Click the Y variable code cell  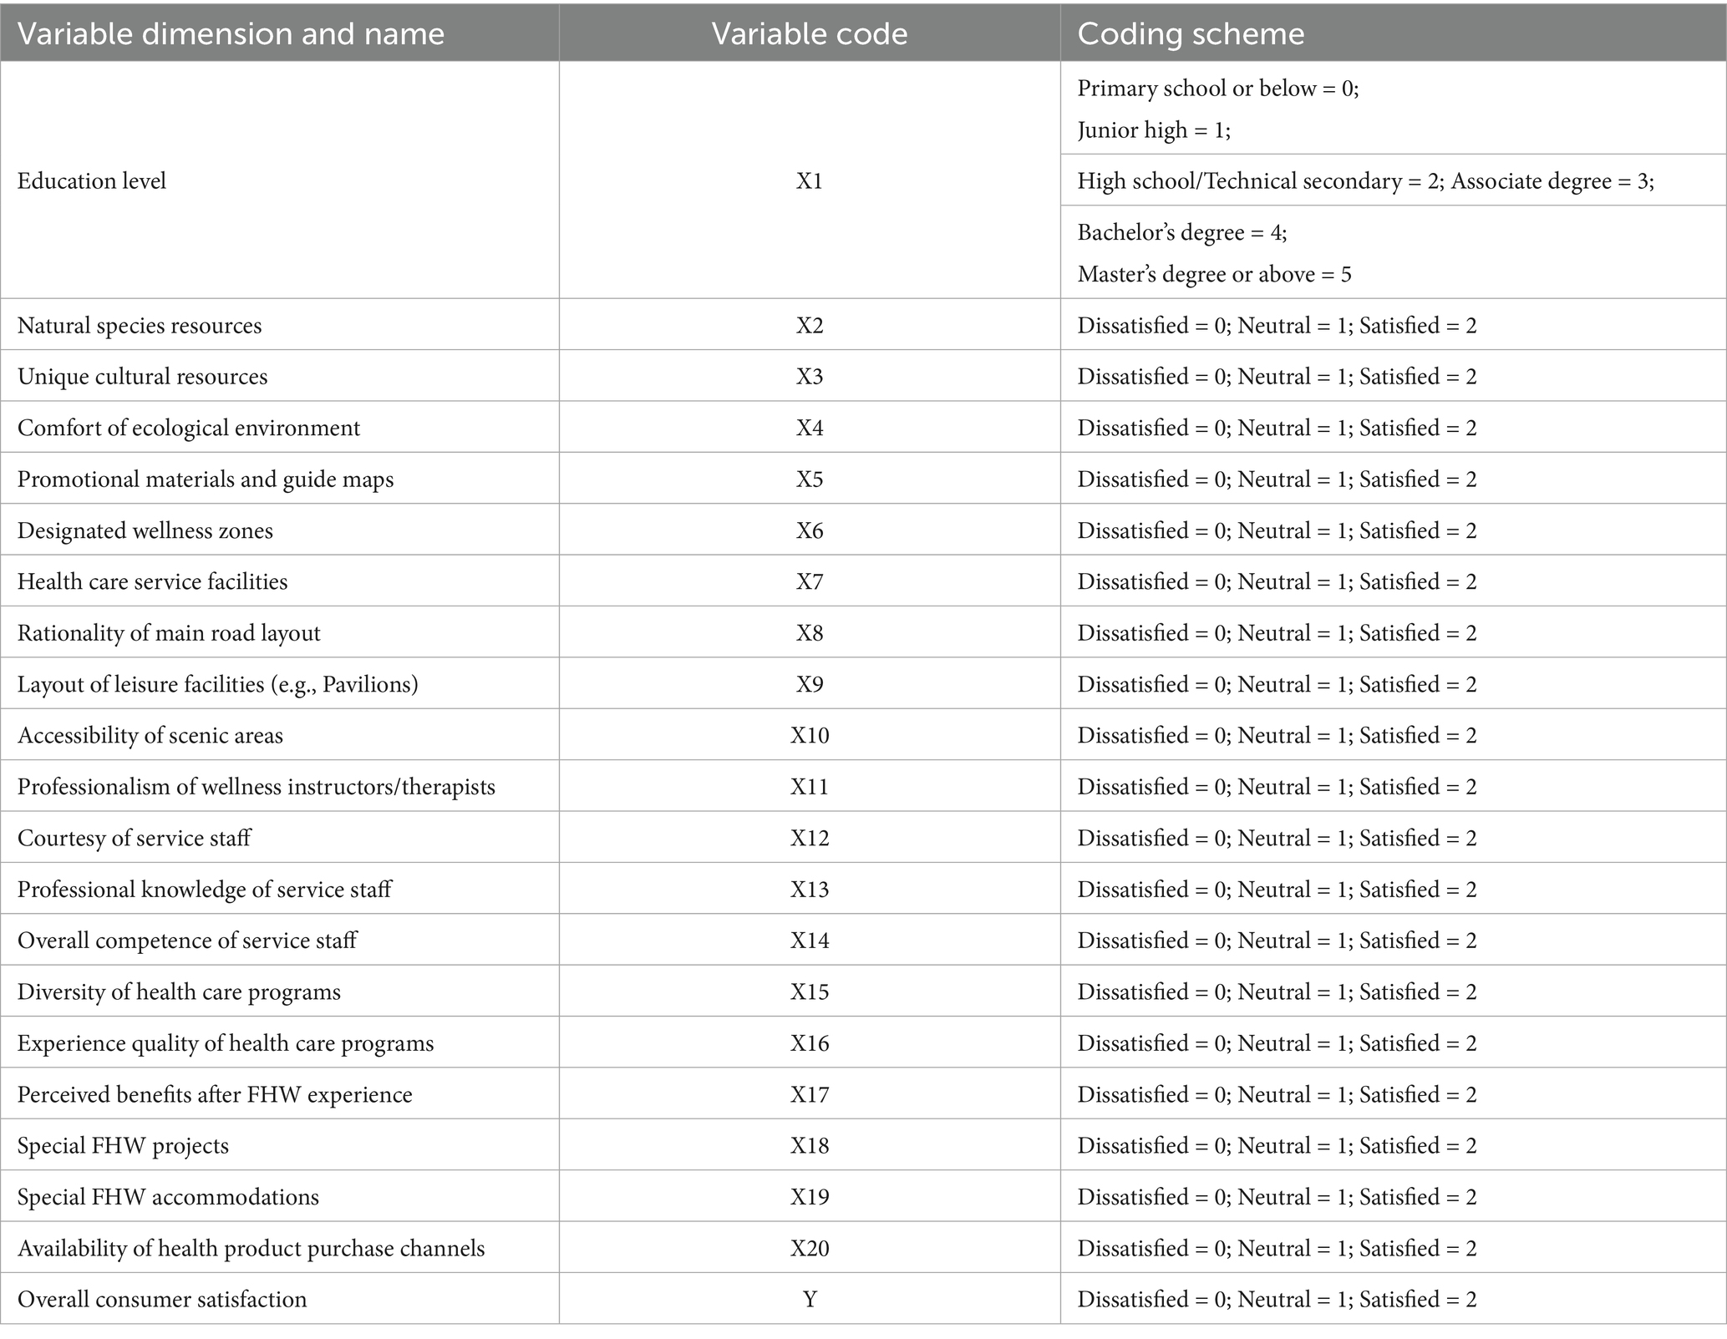(809, 1300)
